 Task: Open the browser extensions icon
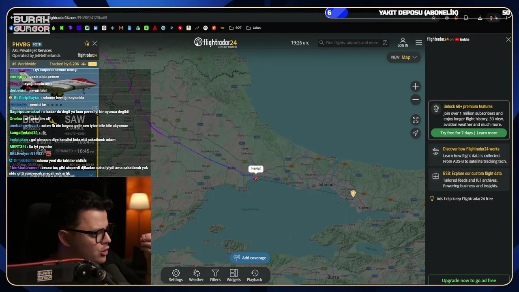point(466,18)
